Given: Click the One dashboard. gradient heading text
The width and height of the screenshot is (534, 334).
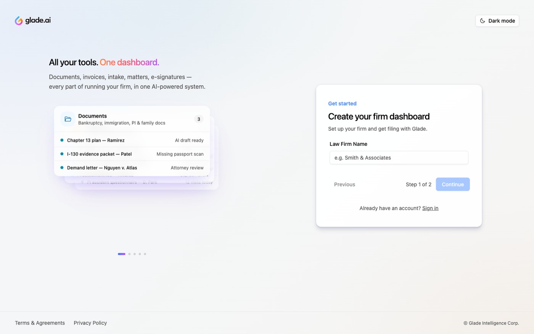Looking at the screenshot, I should tap(129, 62).
